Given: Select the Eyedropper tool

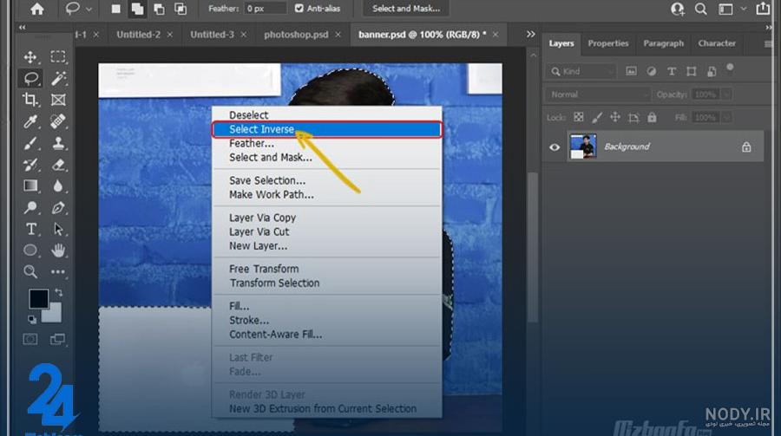Looking at the screenshot, I should point(30,121).
